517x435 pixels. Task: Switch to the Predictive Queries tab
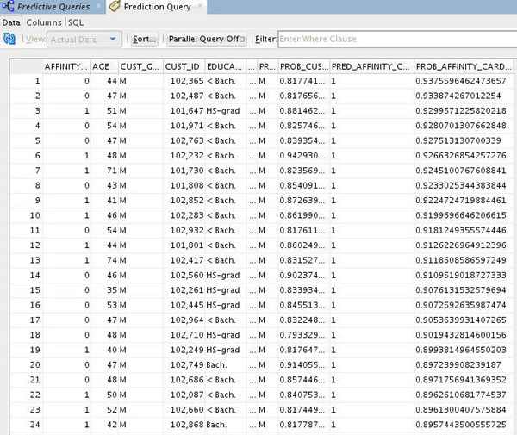pyautogui.click(x=53, y=7)
